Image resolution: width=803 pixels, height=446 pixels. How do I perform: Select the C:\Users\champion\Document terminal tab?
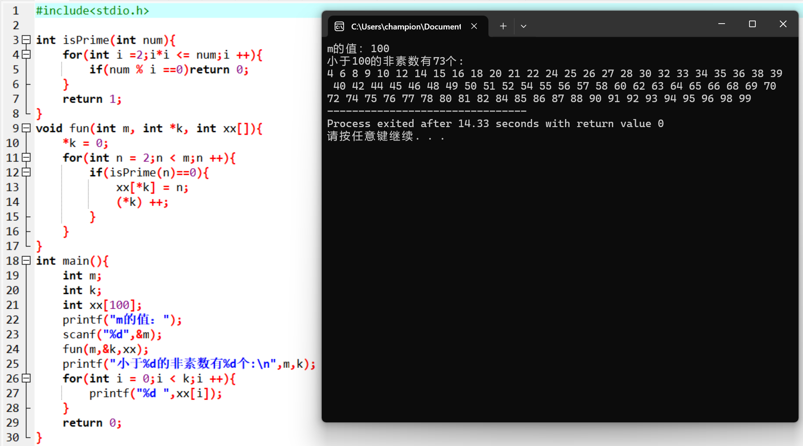pos(408,26)
